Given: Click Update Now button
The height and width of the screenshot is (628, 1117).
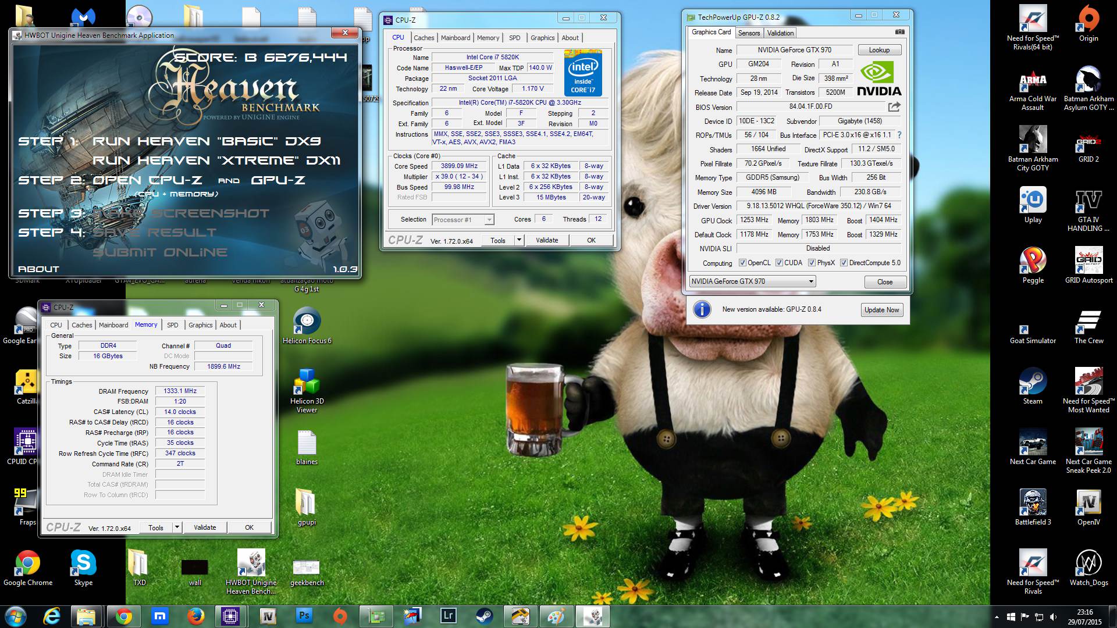Looking at the screenshot, I should 881,310.
